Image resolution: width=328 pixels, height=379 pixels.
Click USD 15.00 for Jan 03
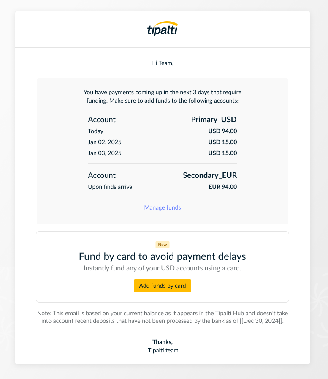(222, 153)
